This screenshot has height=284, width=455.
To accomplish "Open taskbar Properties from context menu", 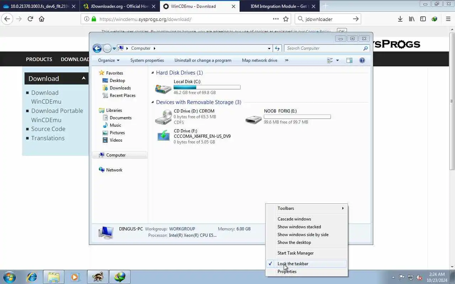I will coord(306,272).
